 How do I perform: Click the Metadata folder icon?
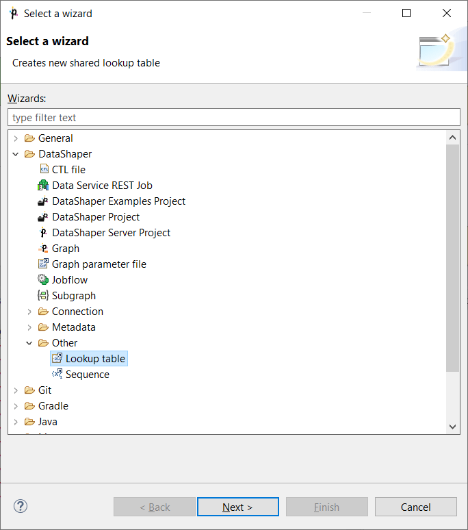(x=43, y=327)
